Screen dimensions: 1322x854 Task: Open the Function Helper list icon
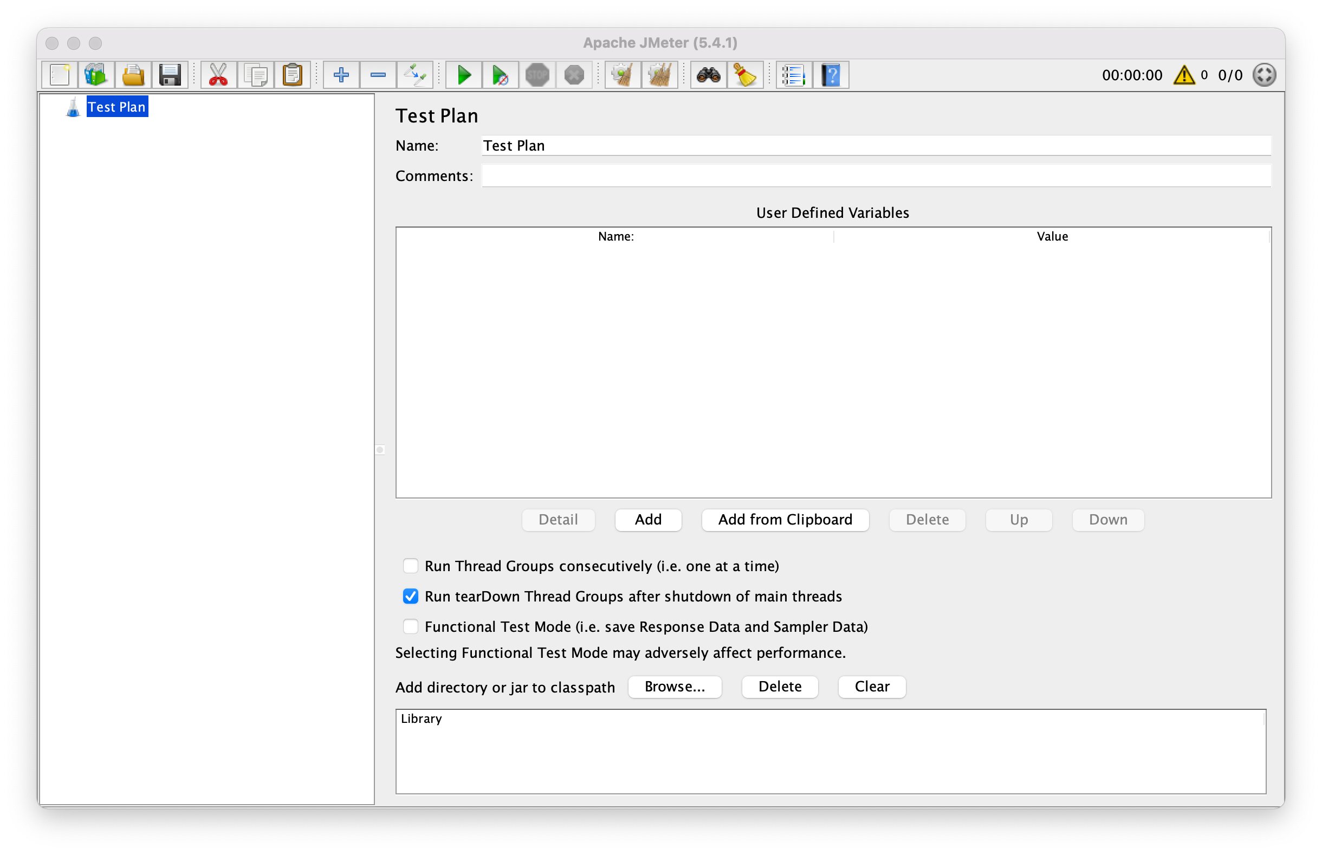point(794,75)
